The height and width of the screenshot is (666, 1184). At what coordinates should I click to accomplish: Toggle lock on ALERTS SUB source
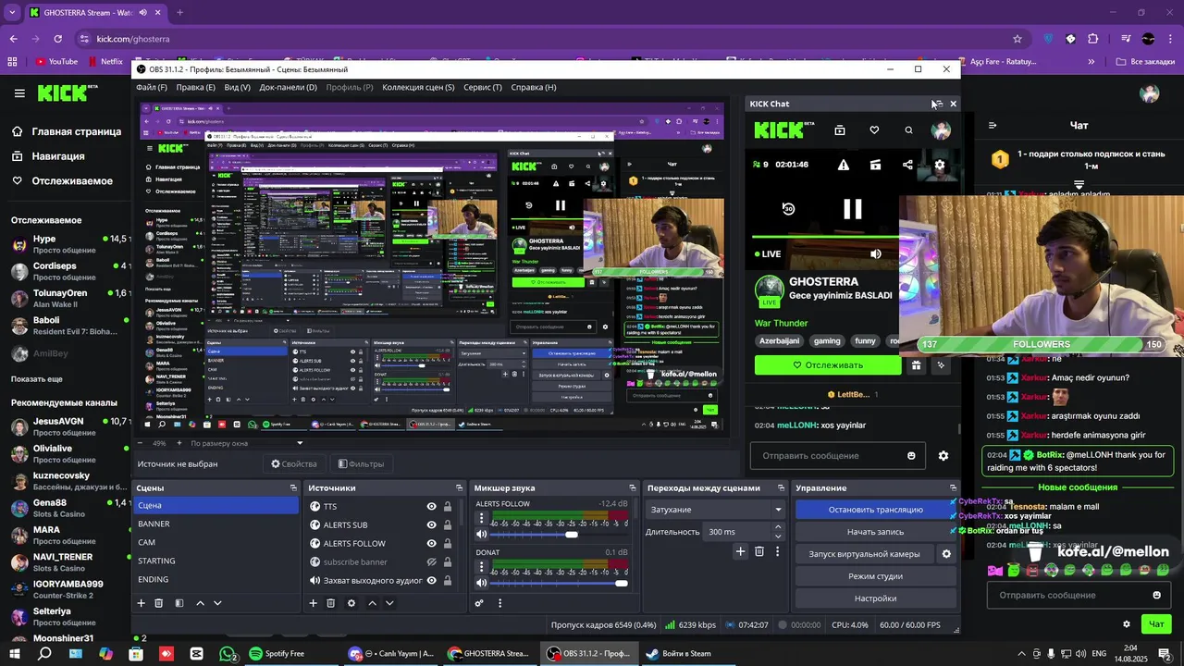(448, 525)
